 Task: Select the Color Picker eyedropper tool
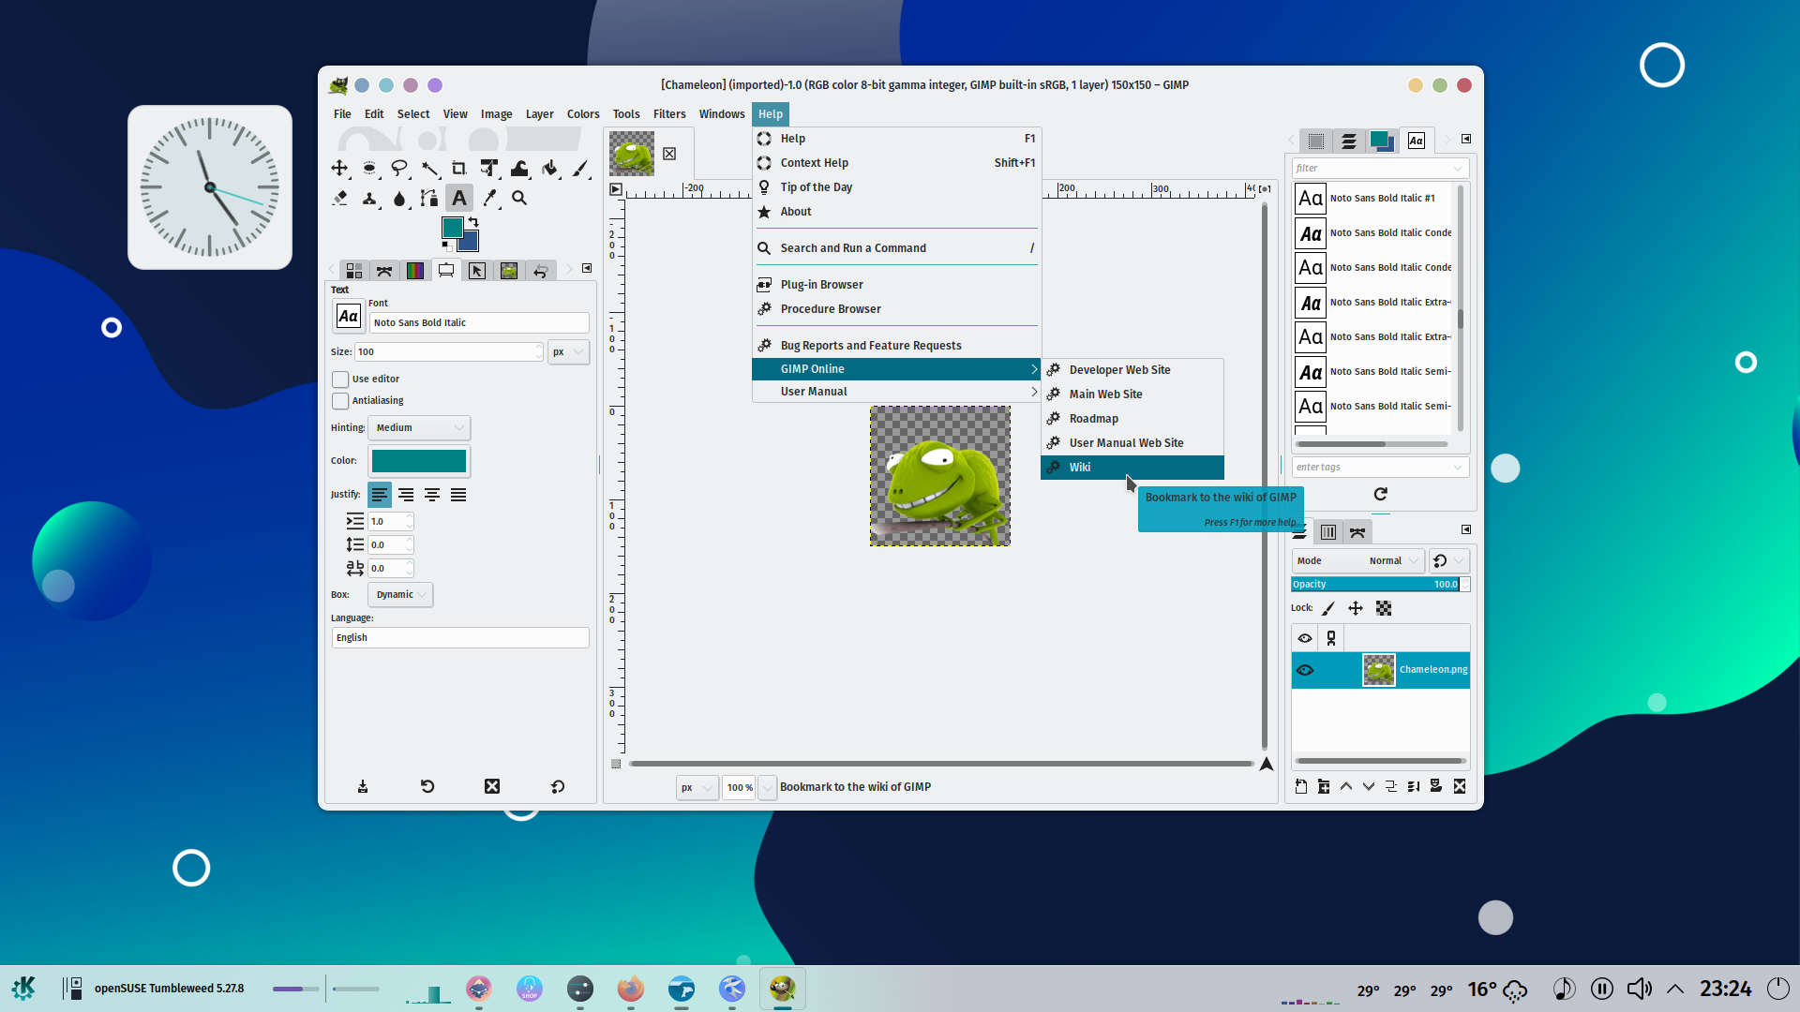pyautogui.click(x=489, y=199)
